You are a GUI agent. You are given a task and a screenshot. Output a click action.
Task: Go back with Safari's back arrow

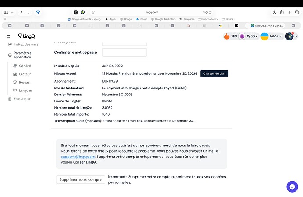(x=21, y=12)
